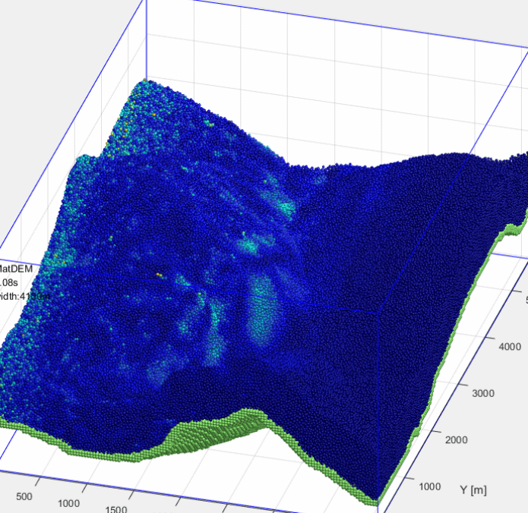Select the Y-axis tick label 3000

coord(483,394)
